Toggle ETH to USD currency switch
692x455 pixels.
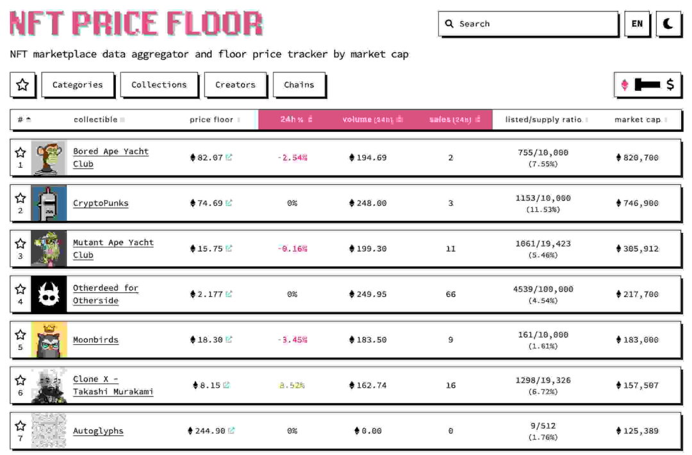(x=647, y=84)
